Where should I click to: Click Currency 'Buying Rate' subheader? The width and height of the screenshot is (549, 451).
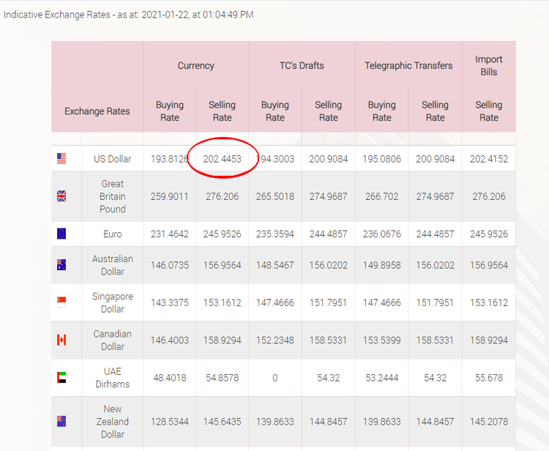tap(170, 111)
